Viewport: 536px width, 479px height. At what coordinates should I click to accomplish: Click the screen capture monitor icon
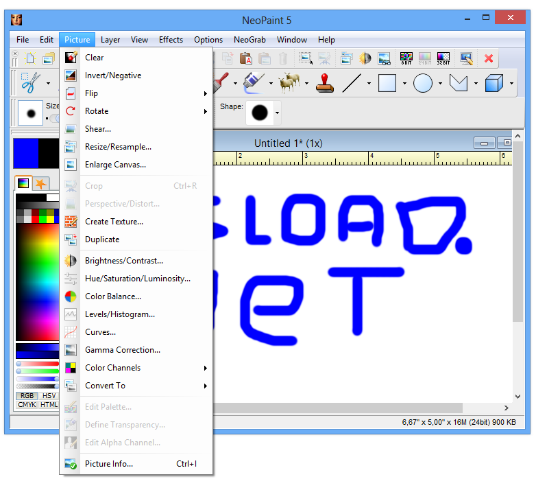[467, 58]
